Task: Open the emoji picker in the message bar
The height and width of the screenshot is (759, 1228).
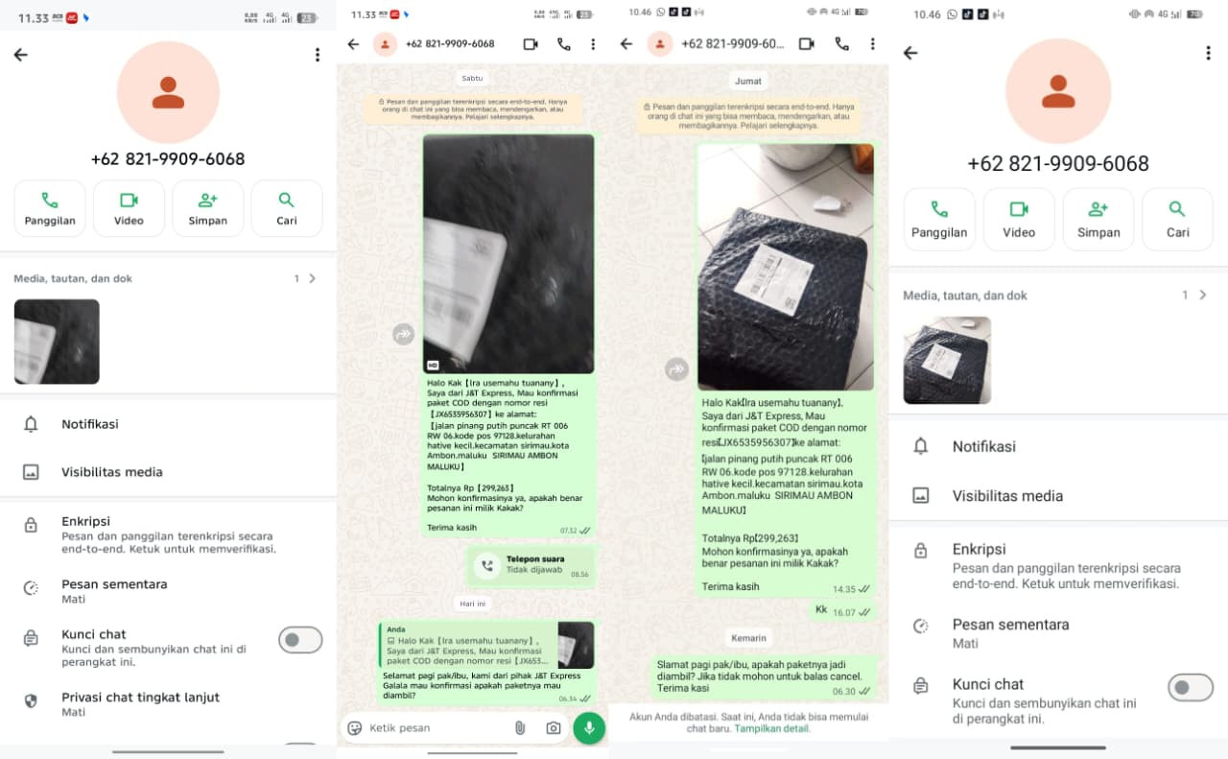Action: [355, 728]
